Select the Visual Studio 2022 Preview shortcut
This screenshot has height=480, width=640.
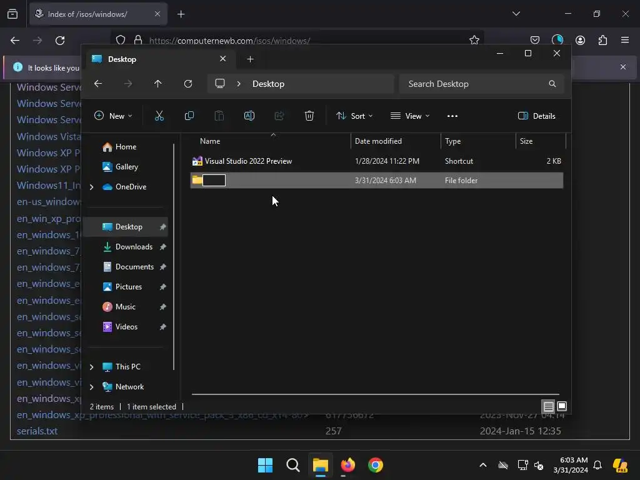[377, 161]
